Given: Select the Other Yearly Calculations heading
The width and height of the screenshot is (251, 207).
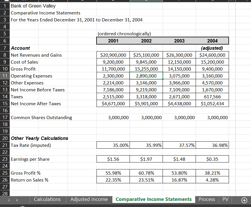Looking at the screenshot, I should point(39,138).
